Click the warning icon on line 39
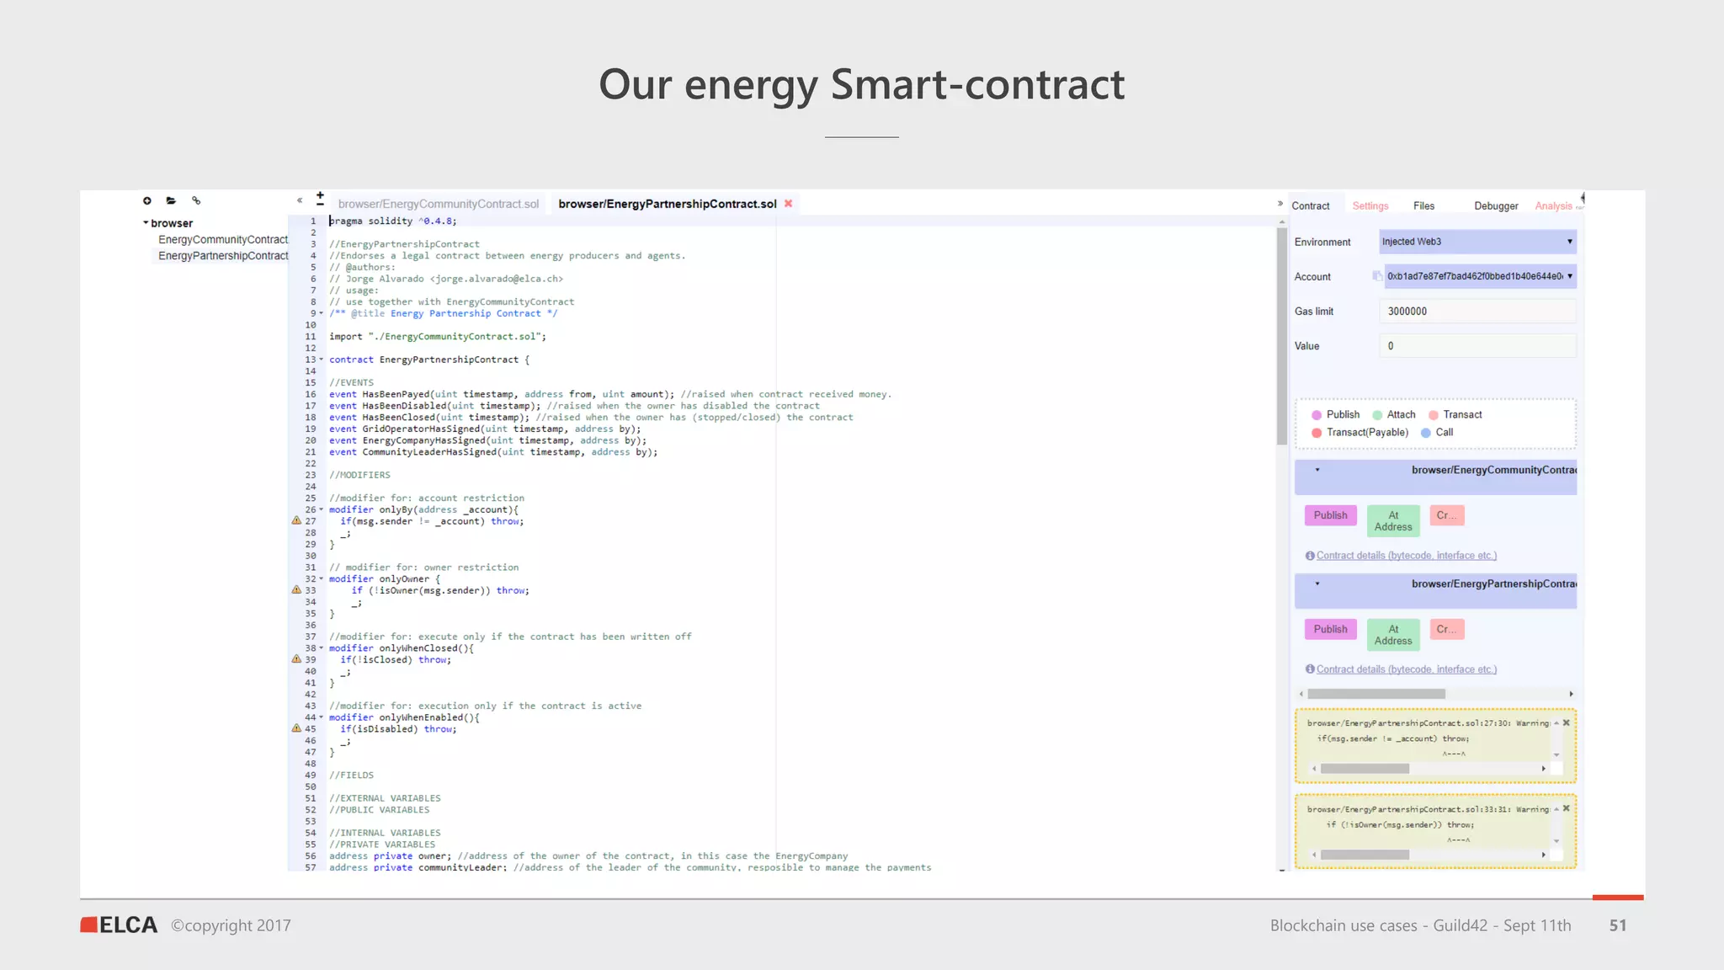Viewport: 1724px width, 970px height. coord(296,658)
